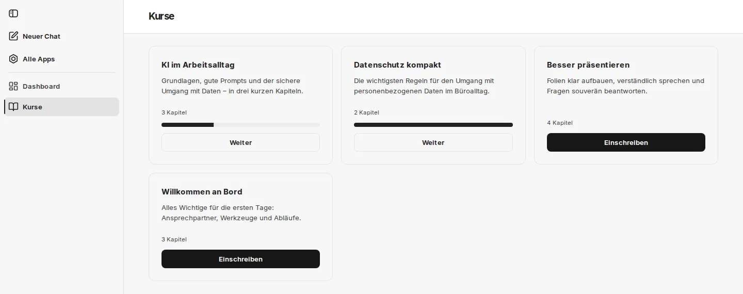Viewport: 743px width, 294px height.
Task: Click '3 Kapitel' on Willkommen an Bord card
Action: [x=174, y=239]
